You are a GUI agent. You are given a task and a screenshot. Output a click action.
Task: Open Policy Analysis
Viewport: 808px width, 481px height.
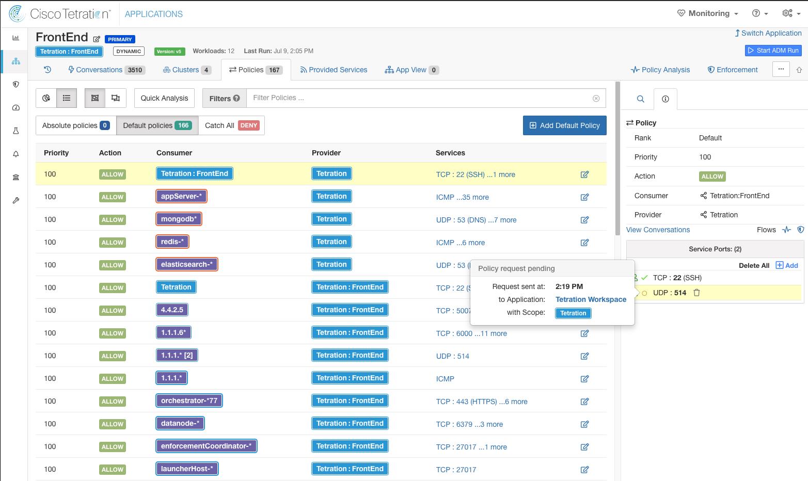tap(660, 70)
